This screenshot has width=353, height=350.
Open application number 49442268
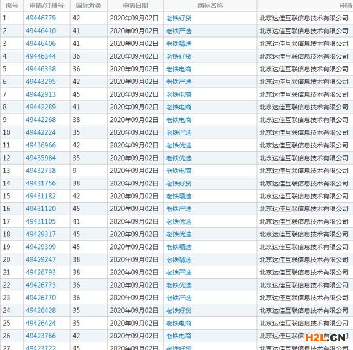point(40,120)
